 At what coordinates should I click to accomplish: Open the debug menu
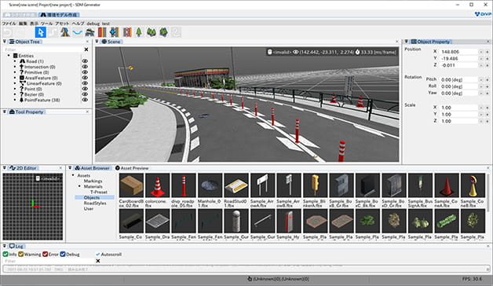pos(93,24)
